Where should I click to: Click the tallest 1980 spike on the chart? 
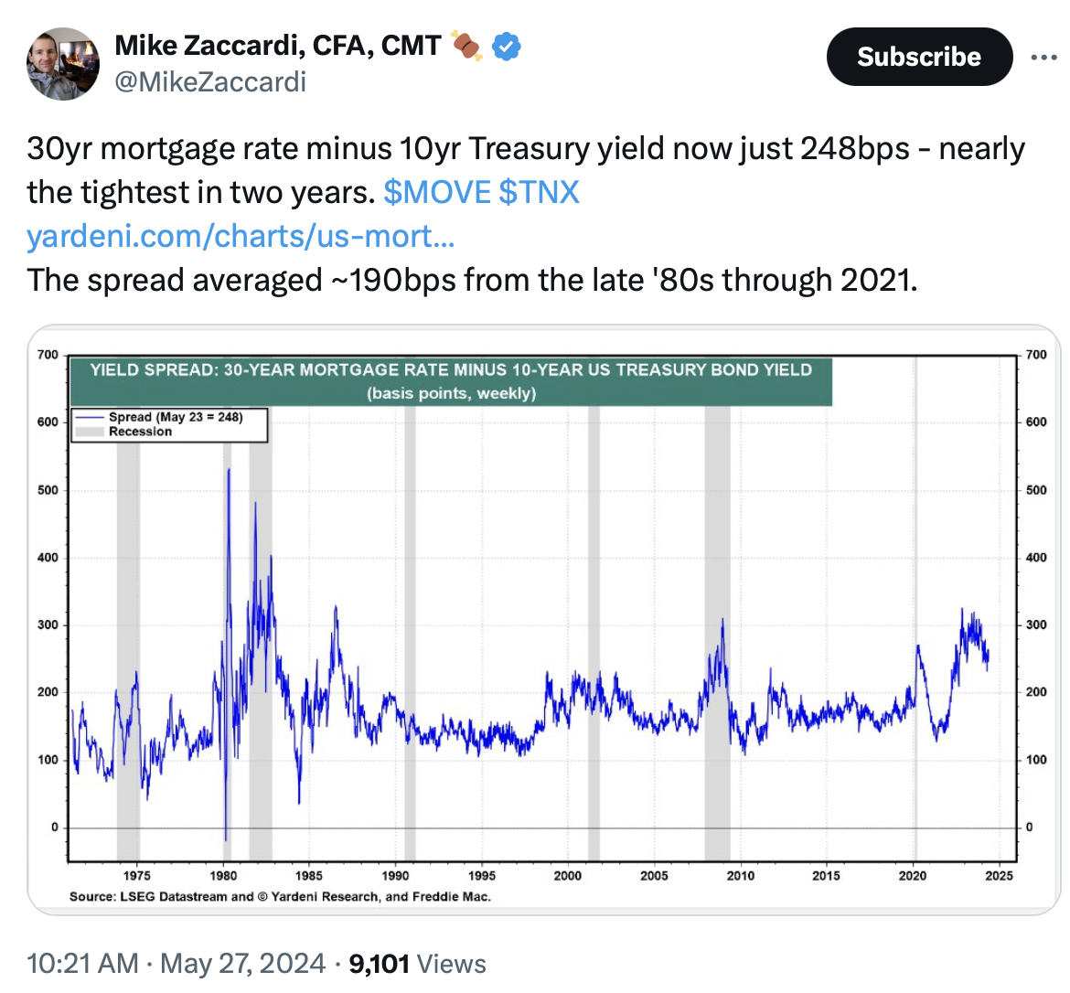pyautogui.click(x=228, y=470)
